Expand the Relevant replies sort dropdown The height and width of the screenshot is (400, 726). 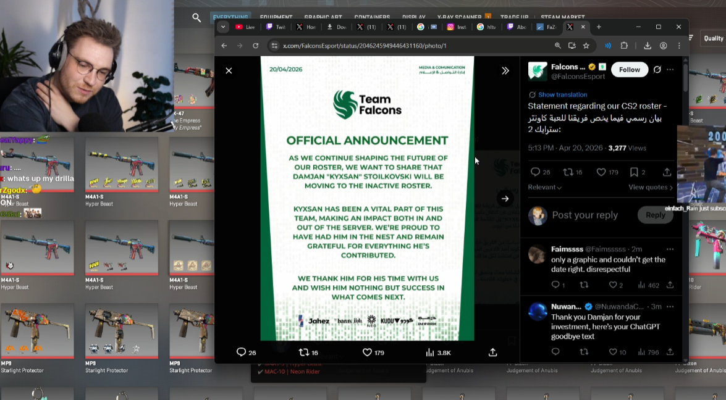pos(544,187)
